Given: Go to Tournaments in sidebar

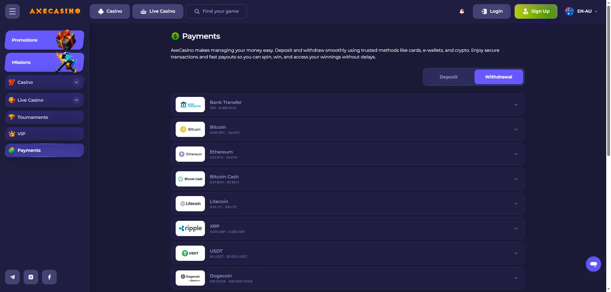Looking at the screenshot, I should point(44,117).
